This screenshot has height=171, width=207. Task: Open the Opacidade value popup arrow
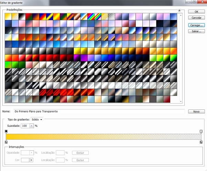[32, 153]
